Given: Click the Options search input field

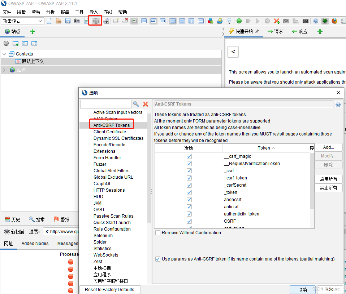Looking at the screenshot, I should point(106,104).
